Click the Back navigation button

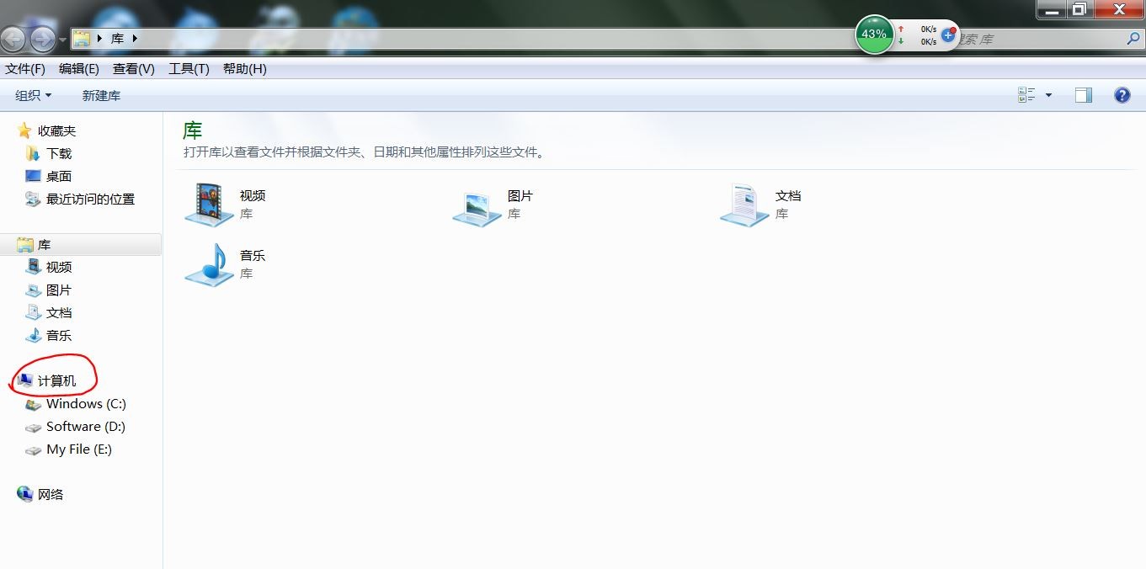pos(13,39)
